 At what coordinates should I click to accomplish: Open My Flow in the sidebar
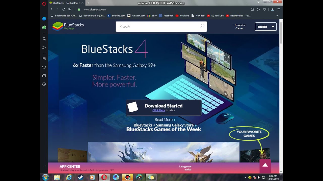(x=44, y=48)
